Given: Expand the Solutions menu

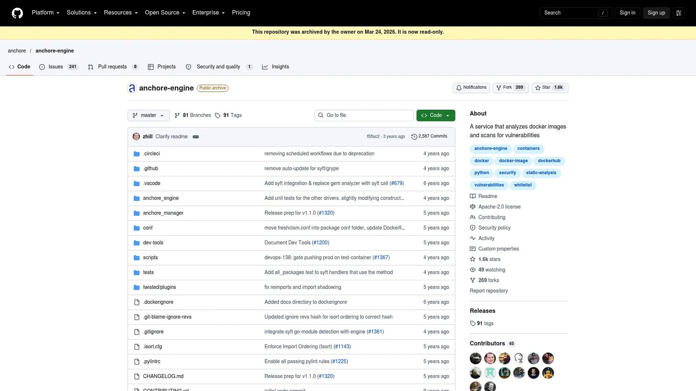Looking at the screenshot, I should (81, 13).
